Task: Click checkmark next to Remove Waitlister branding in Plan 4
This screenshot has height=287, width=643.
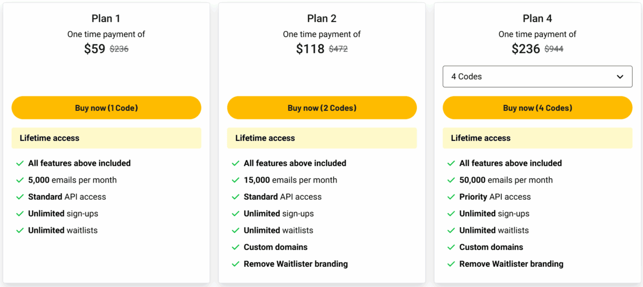Action: click(x=451, y=264)
